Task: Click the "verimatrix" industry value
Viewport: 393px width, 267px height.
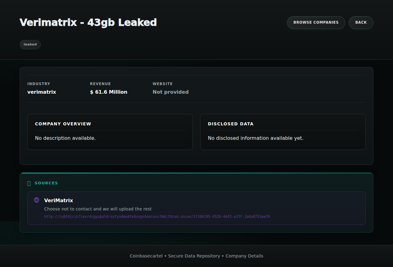Action: [x=42, y=92]
